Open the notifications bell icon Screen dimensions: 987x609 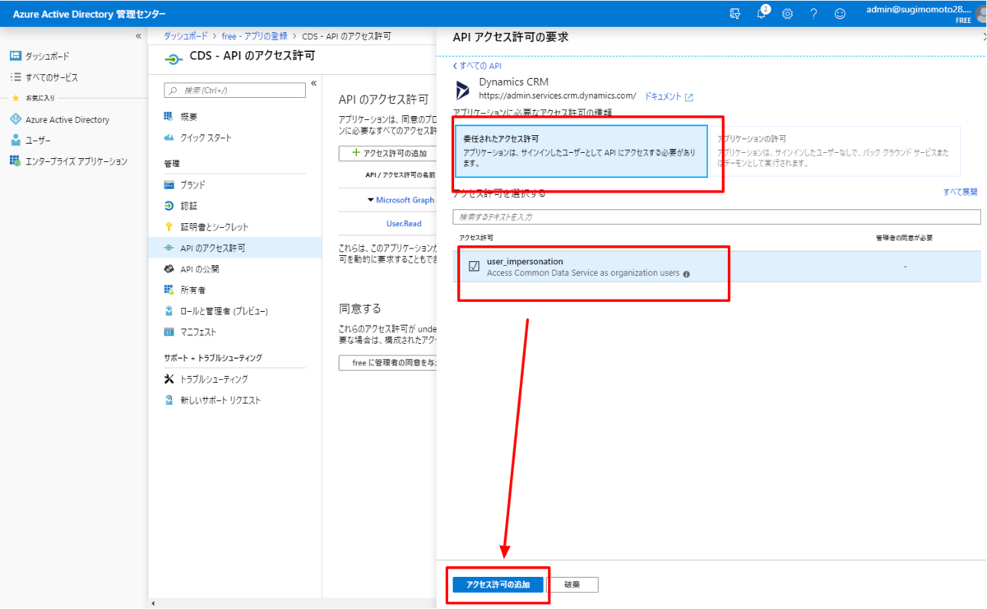point(762,13)
